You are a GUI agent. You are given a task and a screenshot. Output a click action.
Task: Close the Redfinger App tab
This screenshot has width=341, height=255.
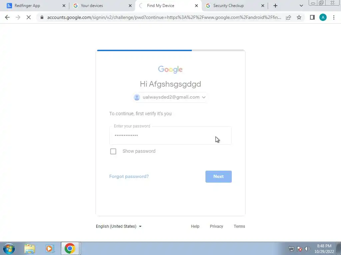click(64, 6)
